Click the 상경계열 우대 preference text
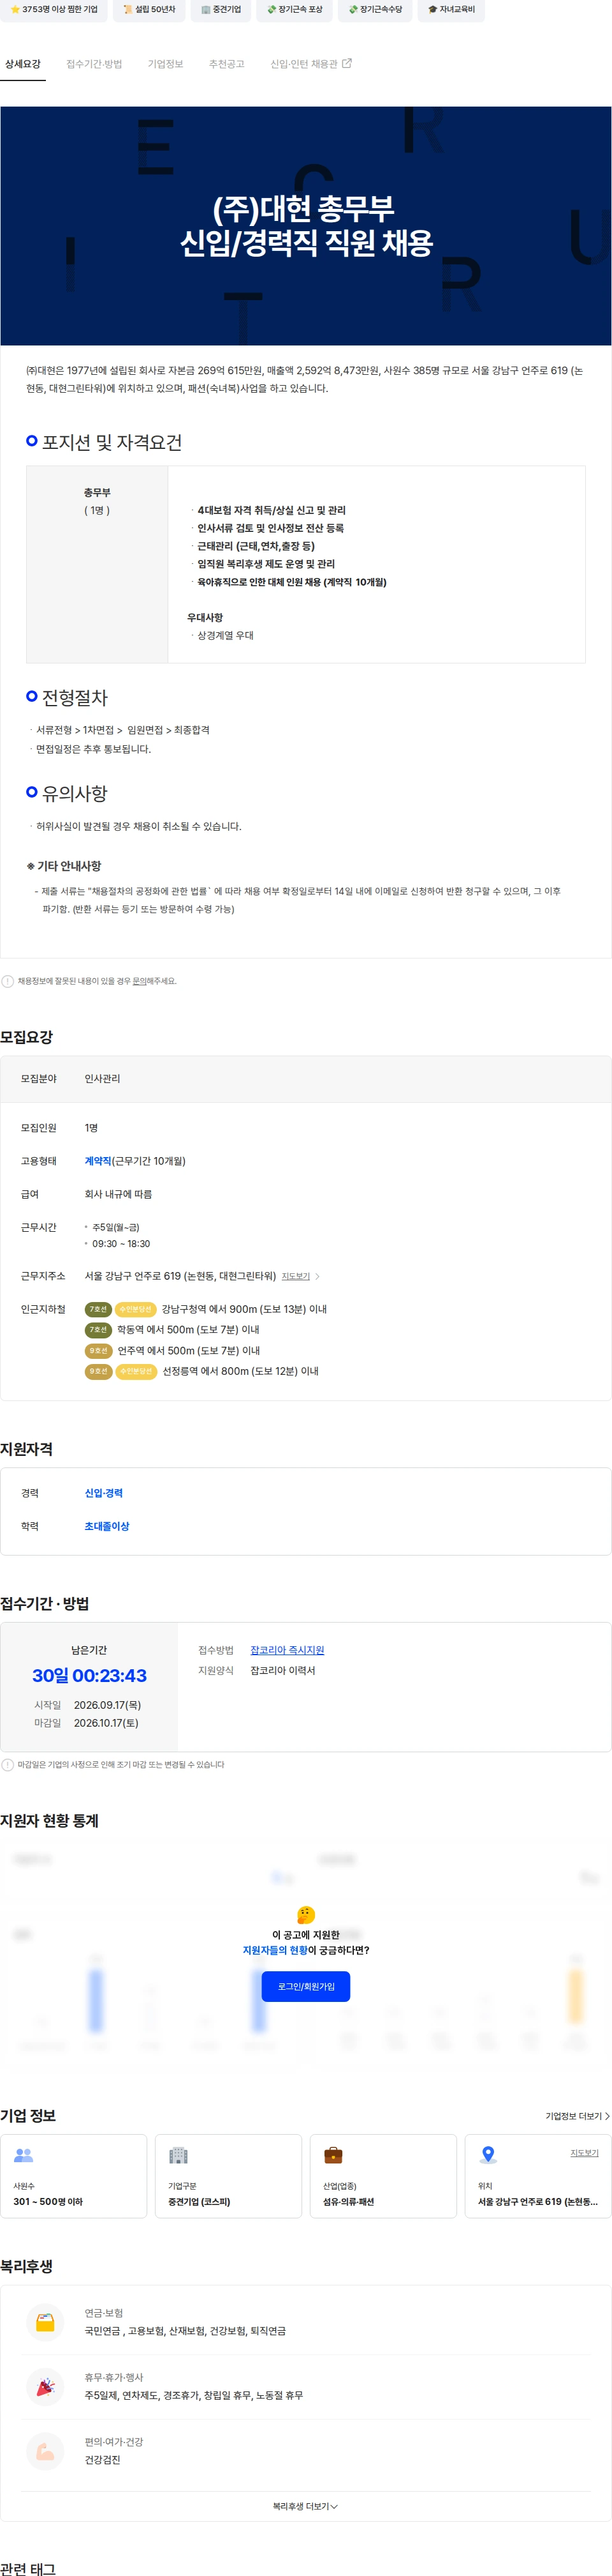 pos(224,636)
